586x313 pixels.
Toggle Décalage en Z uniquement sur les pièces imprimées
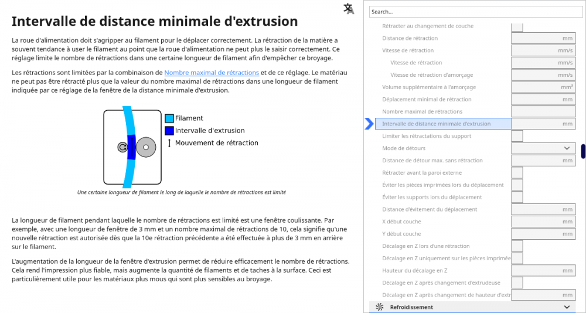coord(517,258)
